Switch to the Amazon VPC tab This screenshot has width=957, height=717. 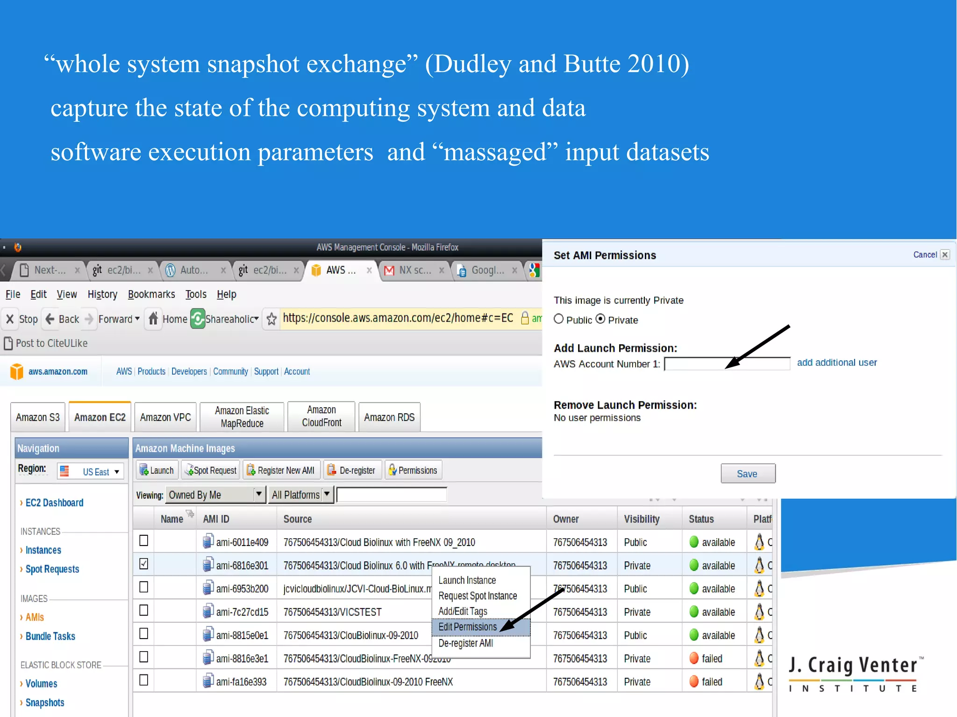(x=165, y=417)
